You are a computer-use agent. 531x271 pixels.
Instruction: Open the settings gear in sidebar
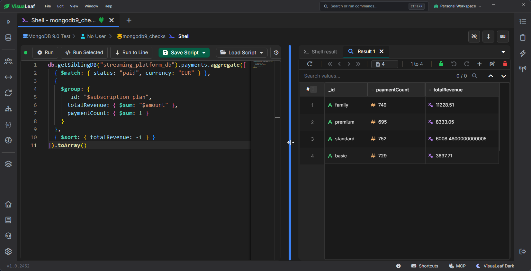point(8,252)
